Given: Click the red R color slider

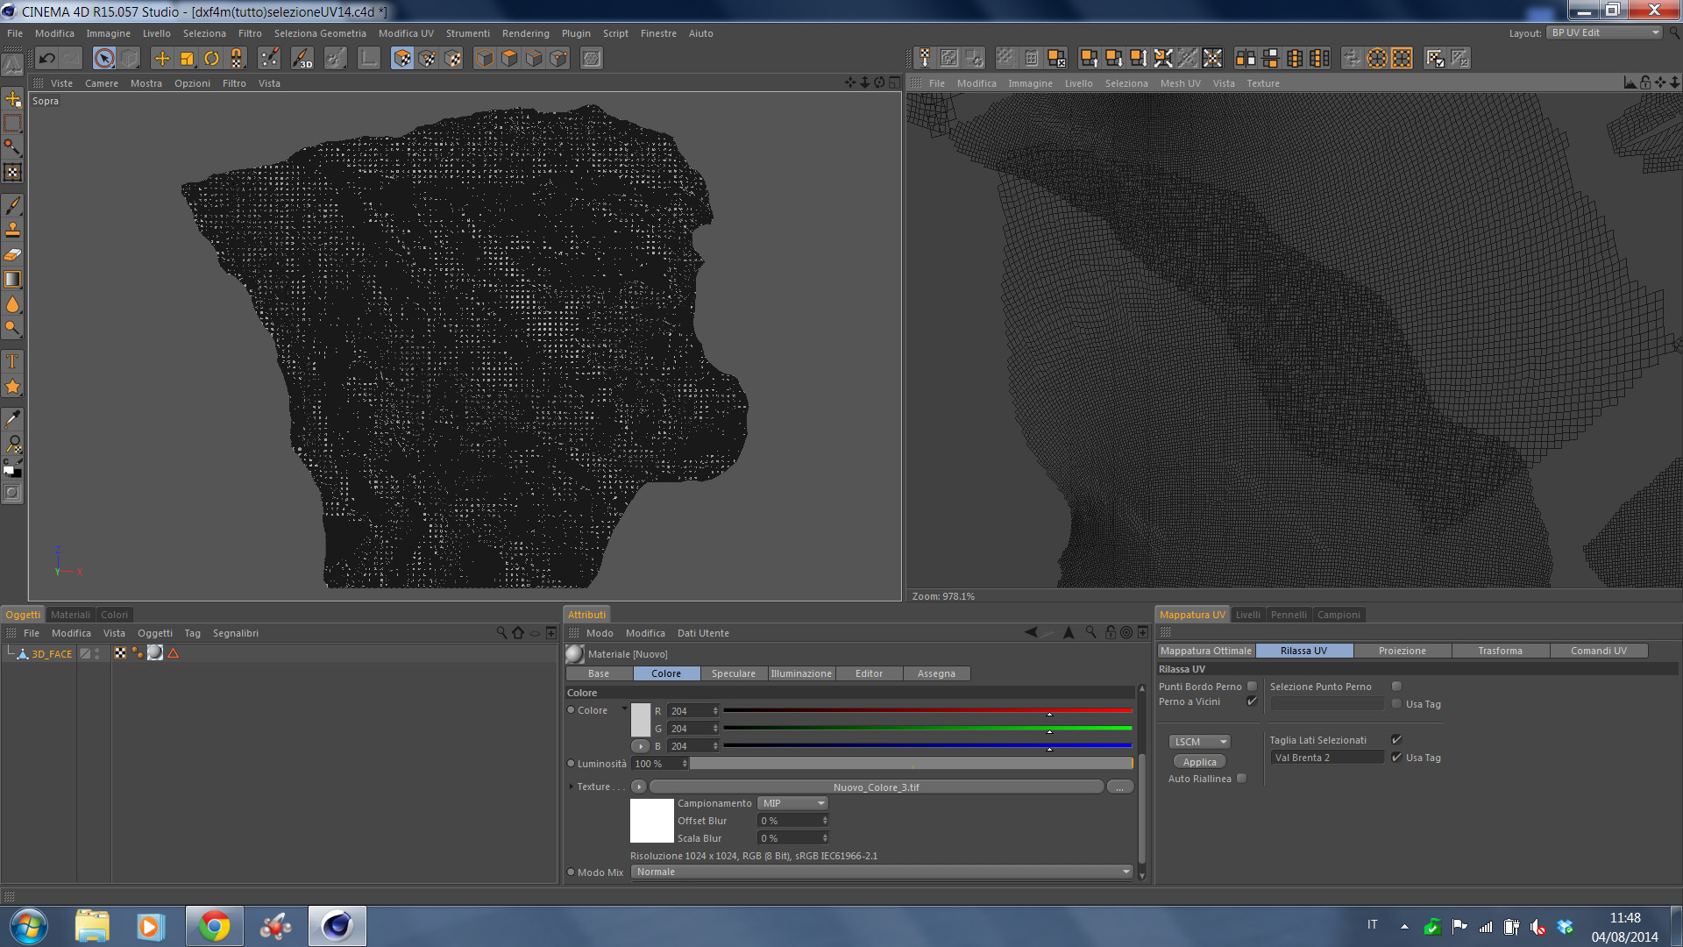Looking at the screenshot, I should coord(927,710).
